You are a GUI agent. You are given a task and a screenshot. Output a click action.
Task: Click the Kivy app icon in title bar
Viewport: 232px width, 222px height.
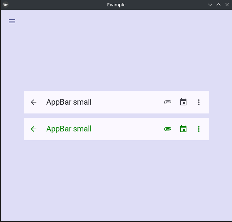pos(6,5)
